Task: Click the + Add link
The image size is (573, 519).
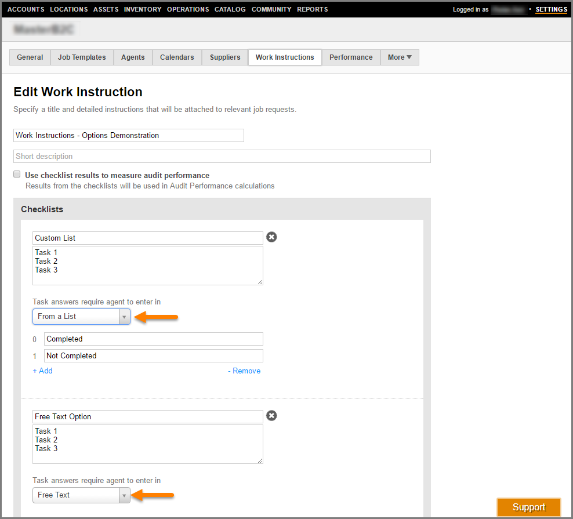Action: pyautogui.click(x=42, y=371)
